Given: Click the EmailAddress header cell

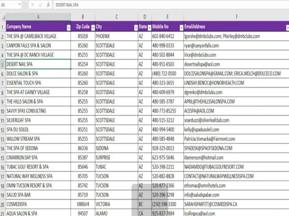Looking at the screenshot, I should click(236, 27).
